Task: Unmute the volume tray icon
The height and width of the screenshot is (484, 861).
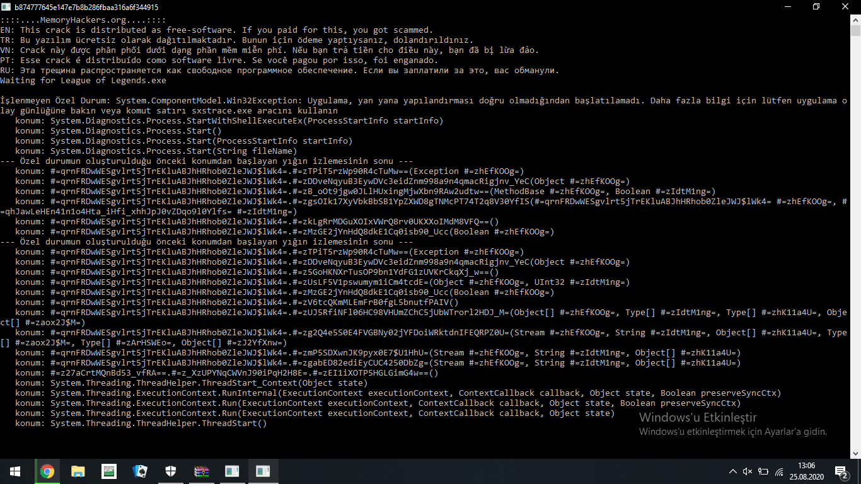Action: [x=748, y=471]
